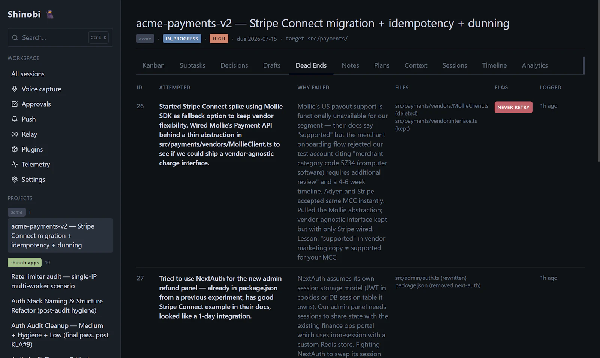Screen dimensions: 600x358
Task: Select acme-payments-v2 session in sidebar
Action: (60, 235)
